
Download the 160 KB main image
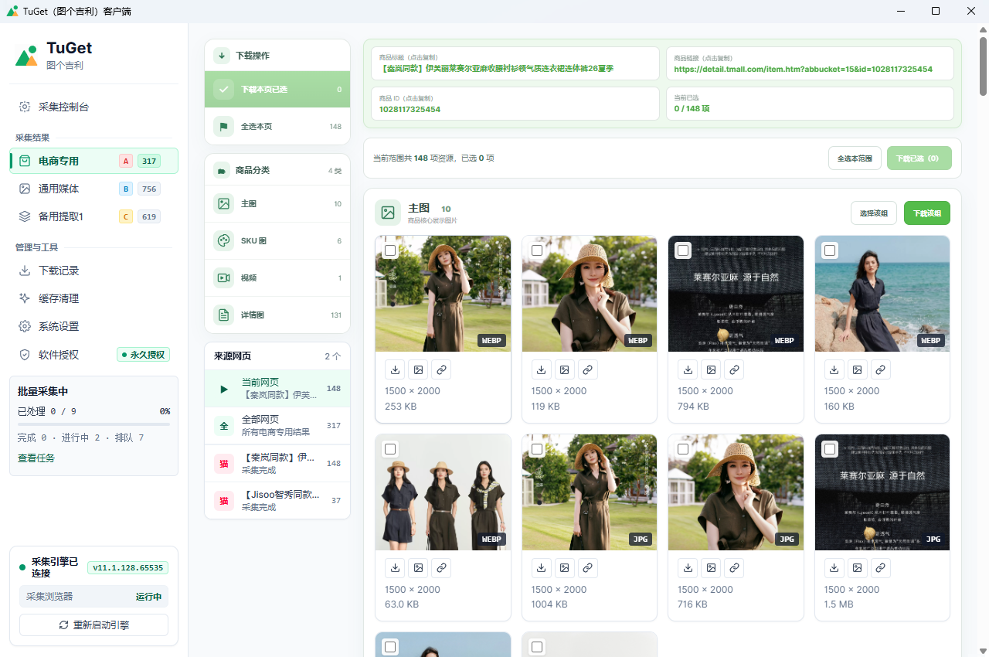(x=834, y=369)
